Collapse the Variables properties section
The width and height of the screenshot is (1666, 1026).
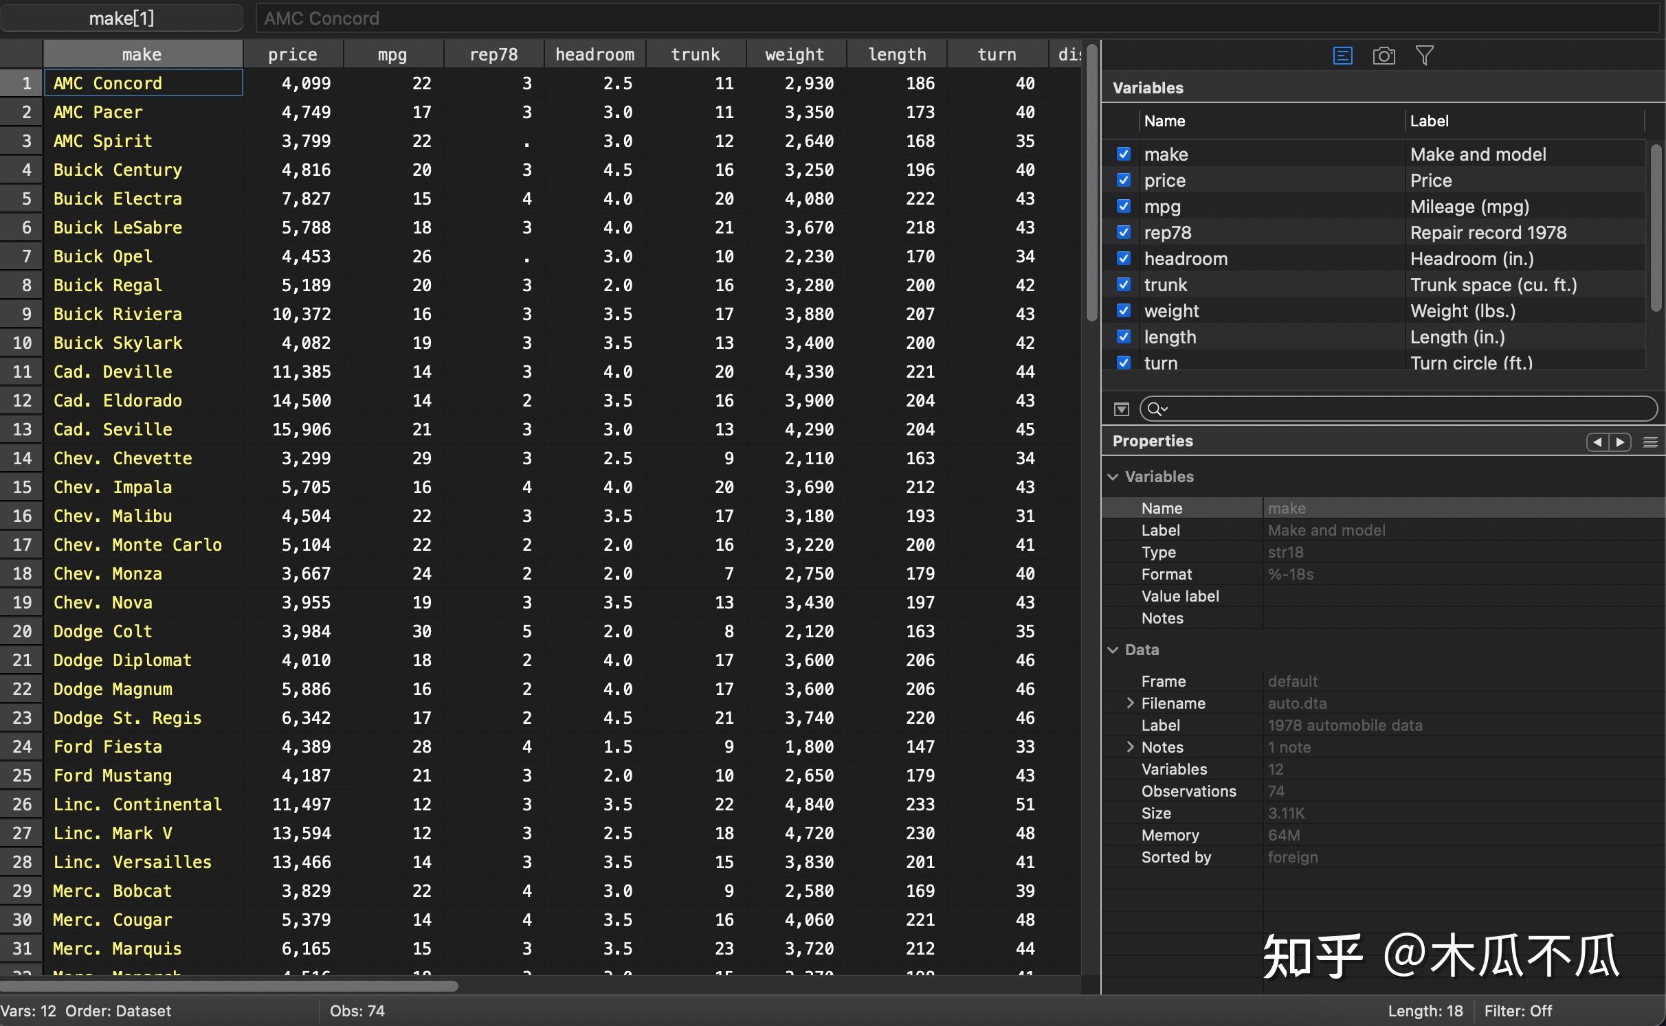point(1113,477)
